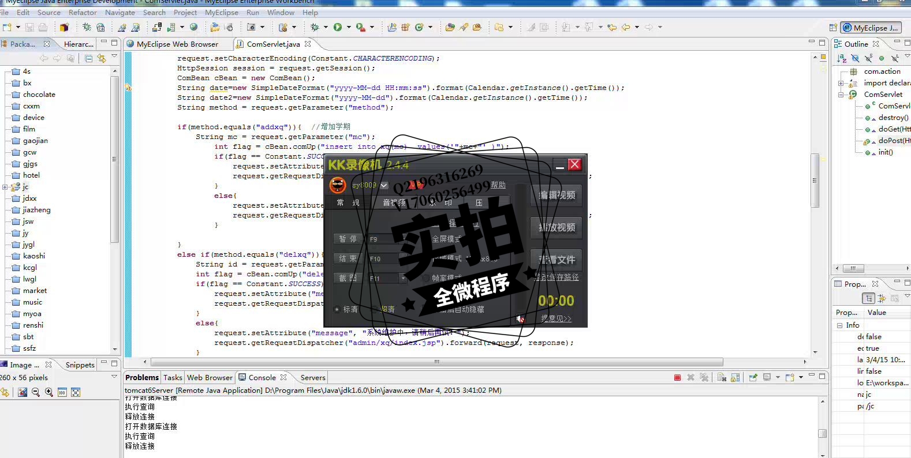Screen dimensions: 911x458
Task: Open the MyEclipse menu
Action: pyautogui.click(x=222, y=12)
